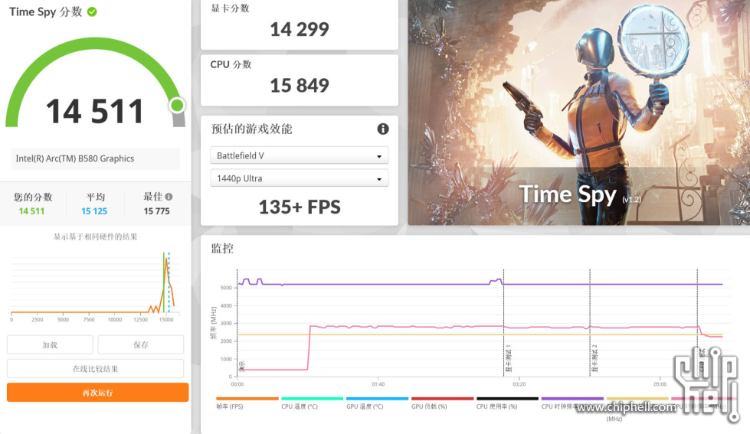This screenshot has width=750, height=434.
Task: Click the 显卡测试 2 marker on monitoring chart
Action: 594,358
